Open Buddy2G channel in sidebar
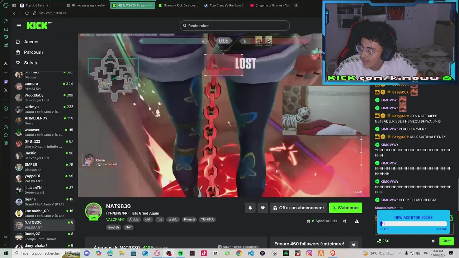The width and height of the screenshot is (459, 258). tap(44, 236)
